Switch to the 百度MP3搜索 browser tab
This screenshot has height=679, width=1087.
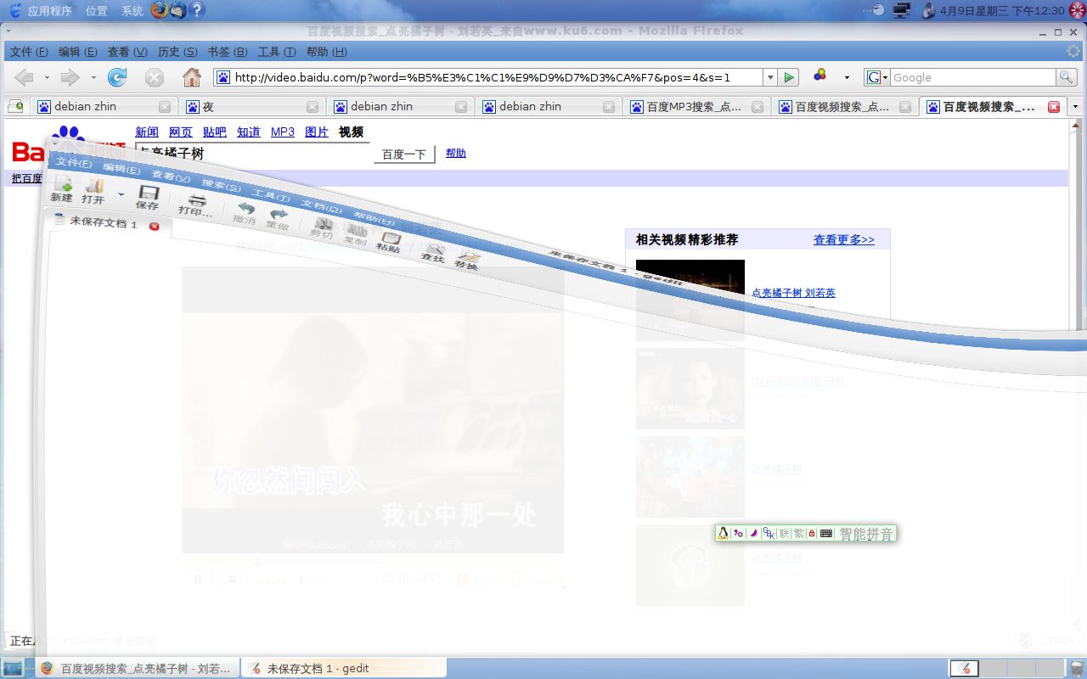(x=696, y=107)
